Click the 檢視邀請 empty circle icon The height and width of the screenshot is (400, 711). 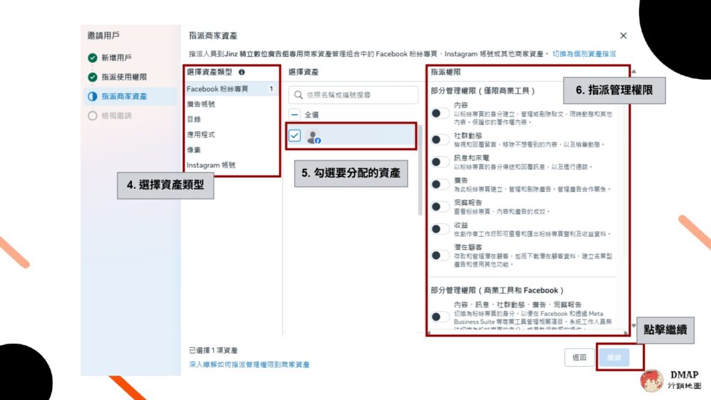pyautogui.click(x=92, y=116)
